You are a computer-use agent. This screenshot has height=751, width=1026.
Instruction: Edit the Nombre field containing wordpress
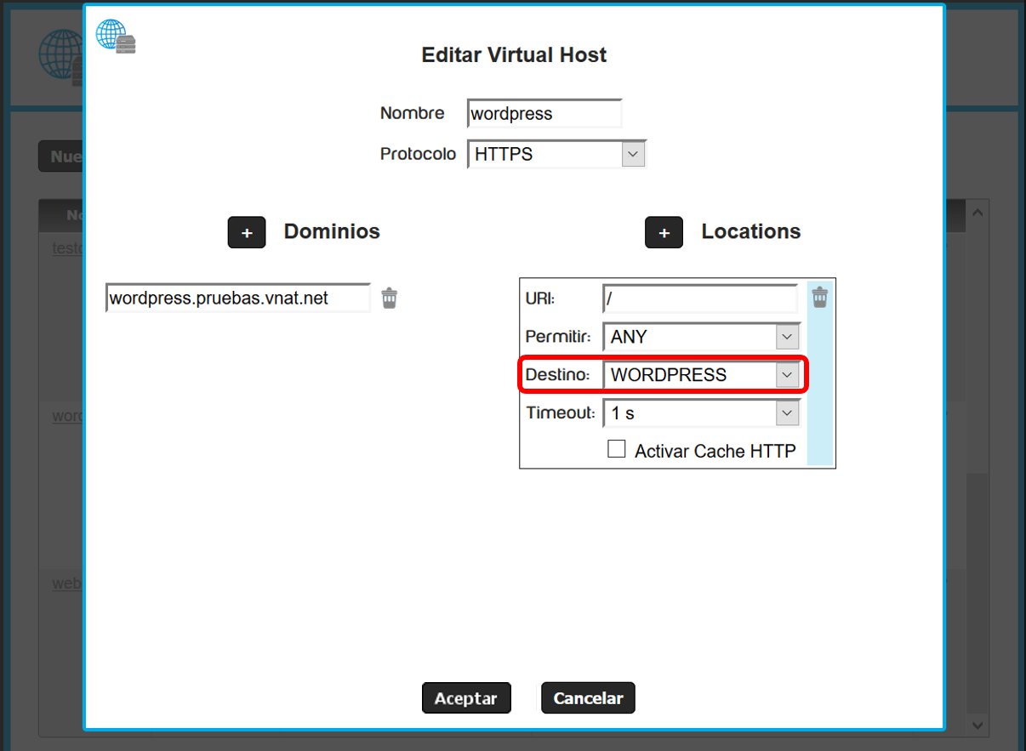[x=544, y=114]
